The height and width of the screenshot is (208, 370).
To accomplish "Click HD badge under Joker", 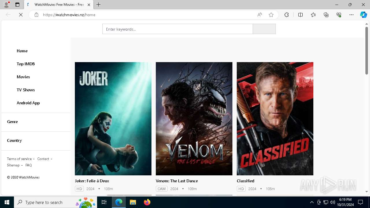I will pos(79,189).
